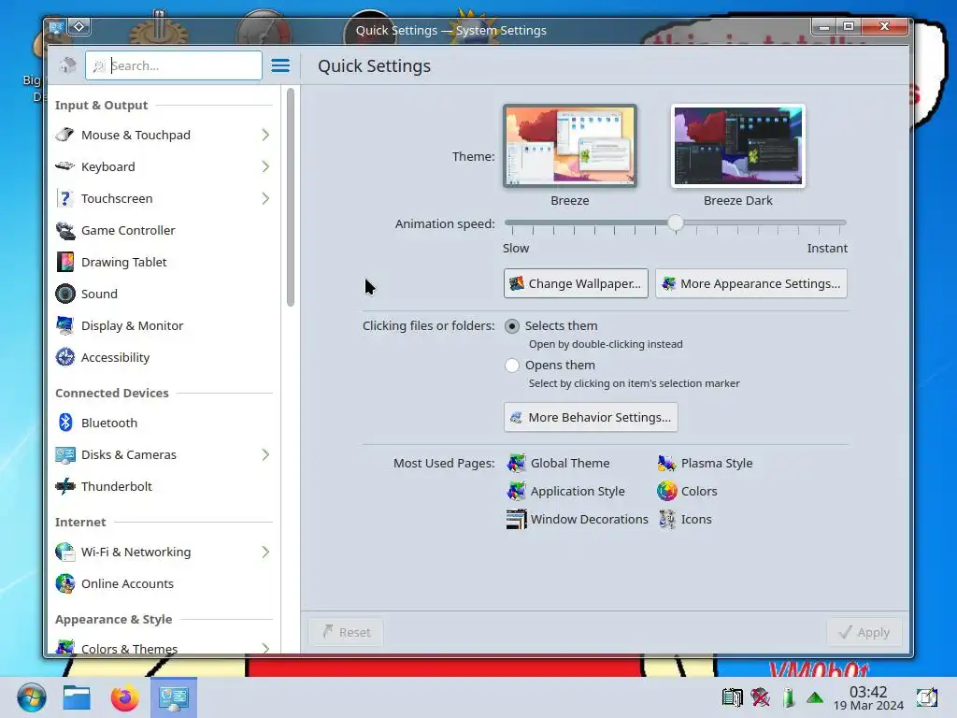Open the hamburger menu
The image size is (957, 718).
(280, 65)
